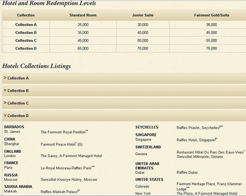Click the 70,000 Junior Suite value
This screenshot has height=196, width=246.
tap(143, 49)
